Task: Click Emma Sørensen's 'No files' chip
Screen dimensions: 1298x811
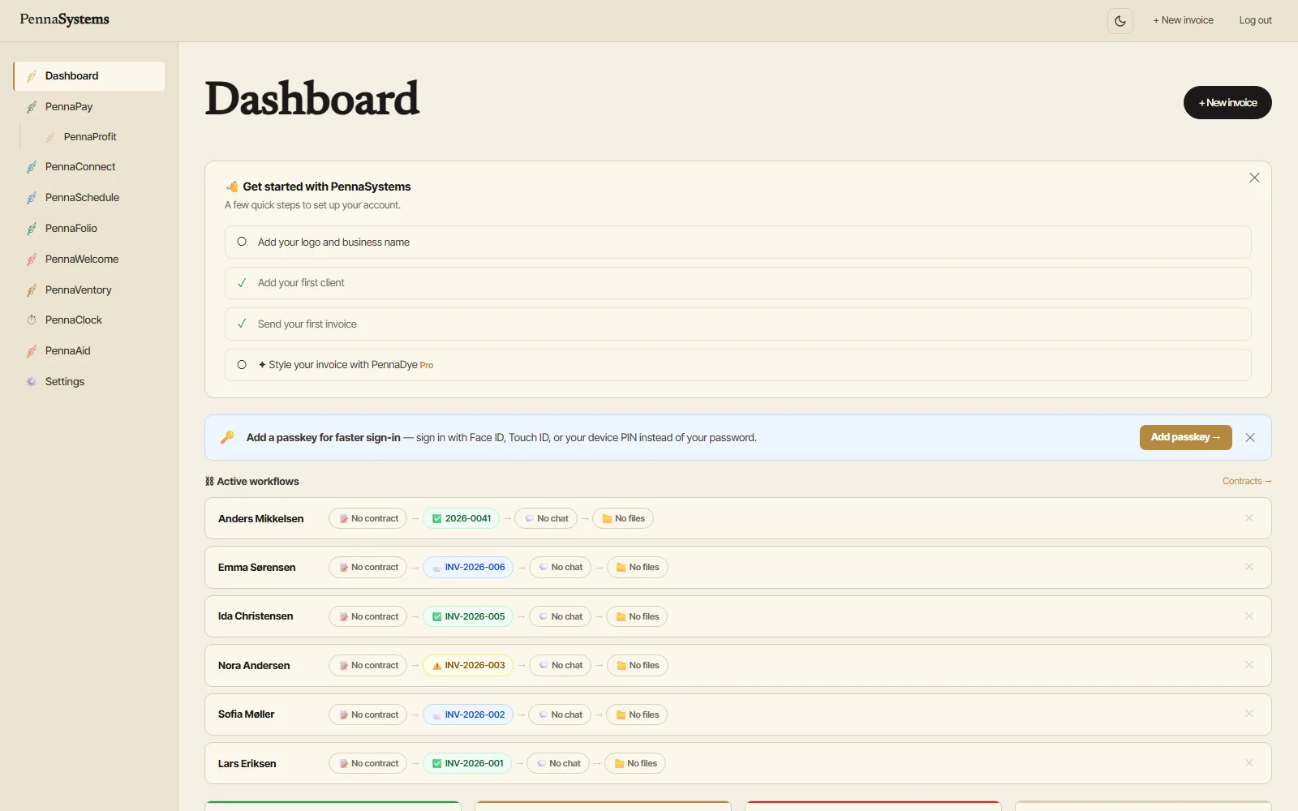Action: pyautogui.click(x=638, y=568)
